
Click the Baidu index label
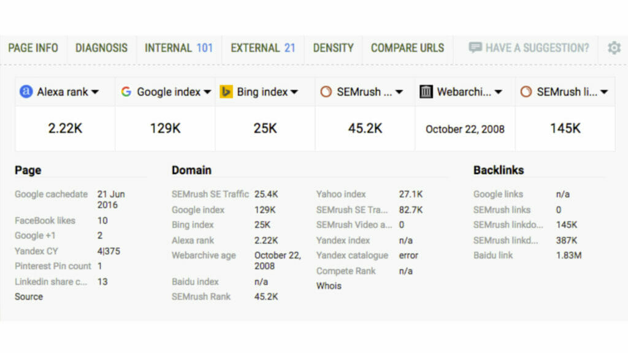[x=195, y=281]
